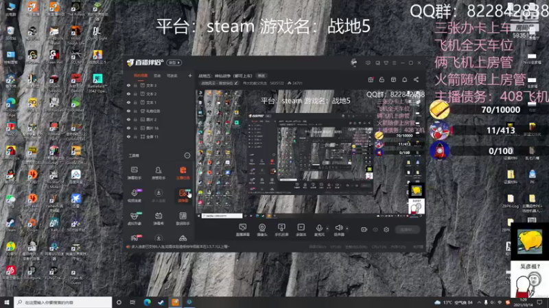Open the gift box icon with the red dot
This screenshot has height=308, width=549.
point(371,79)
